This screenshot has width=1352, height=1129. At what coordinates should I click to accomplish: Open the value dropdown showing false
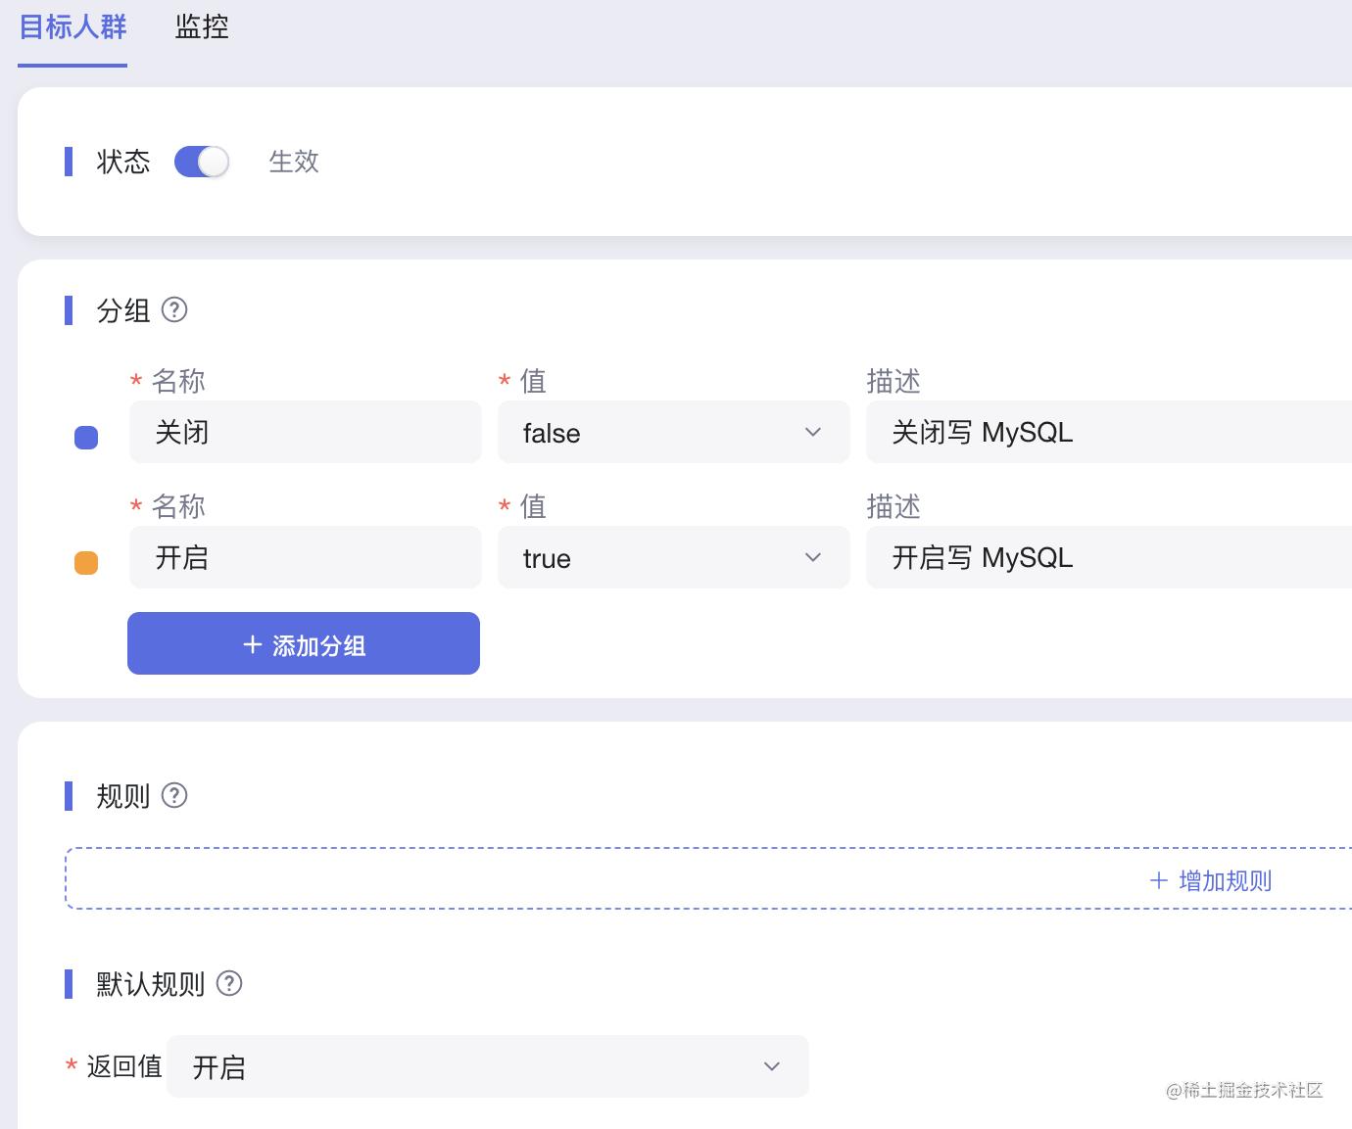point(673,432)
